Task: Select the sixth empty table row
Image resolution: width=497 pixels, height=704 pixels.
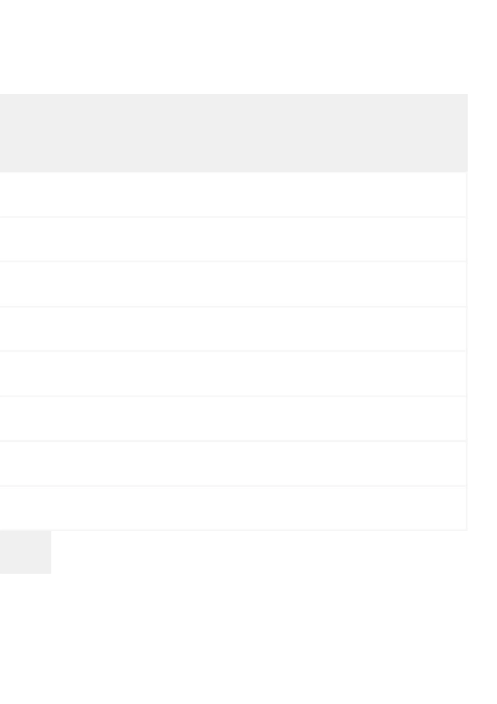Action: (233, 419)
